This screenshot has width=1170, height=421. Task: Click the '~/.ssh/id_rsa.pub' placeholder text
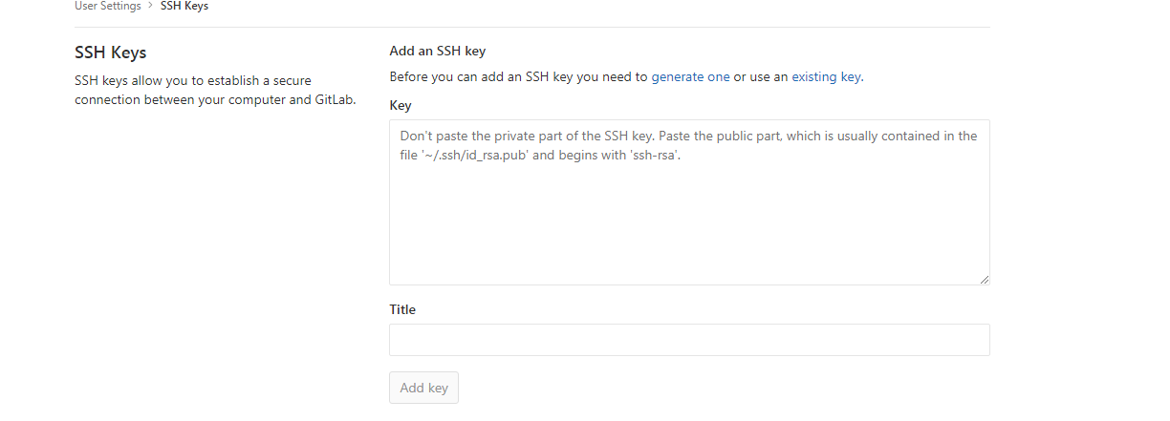[x=462, y=155]
